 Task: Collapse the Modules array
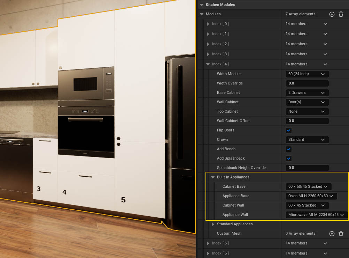(202, 14)
